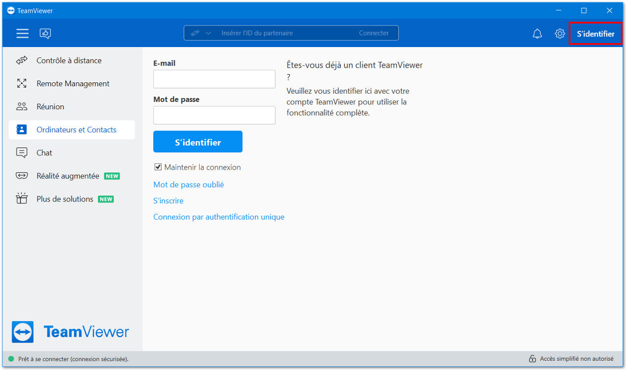Click the Ordinateurs et Contacts icon
Image resolution: width=627 pixels, height=371 pixels.
22,130
